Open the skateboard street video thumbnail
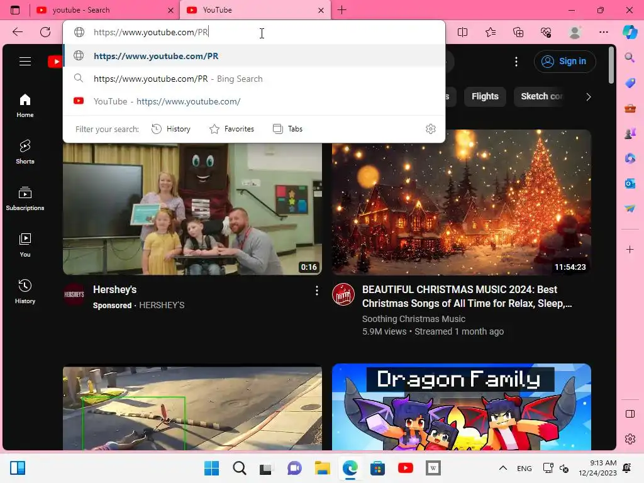The width and height of the screenshot is (644, 483). [x=192, y=408]
